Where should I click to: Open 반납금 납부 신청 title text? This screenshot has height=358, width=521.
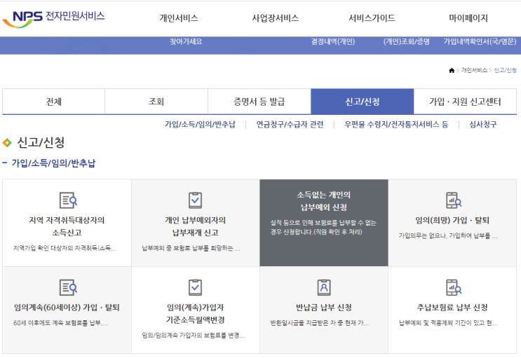click(324, 308)
